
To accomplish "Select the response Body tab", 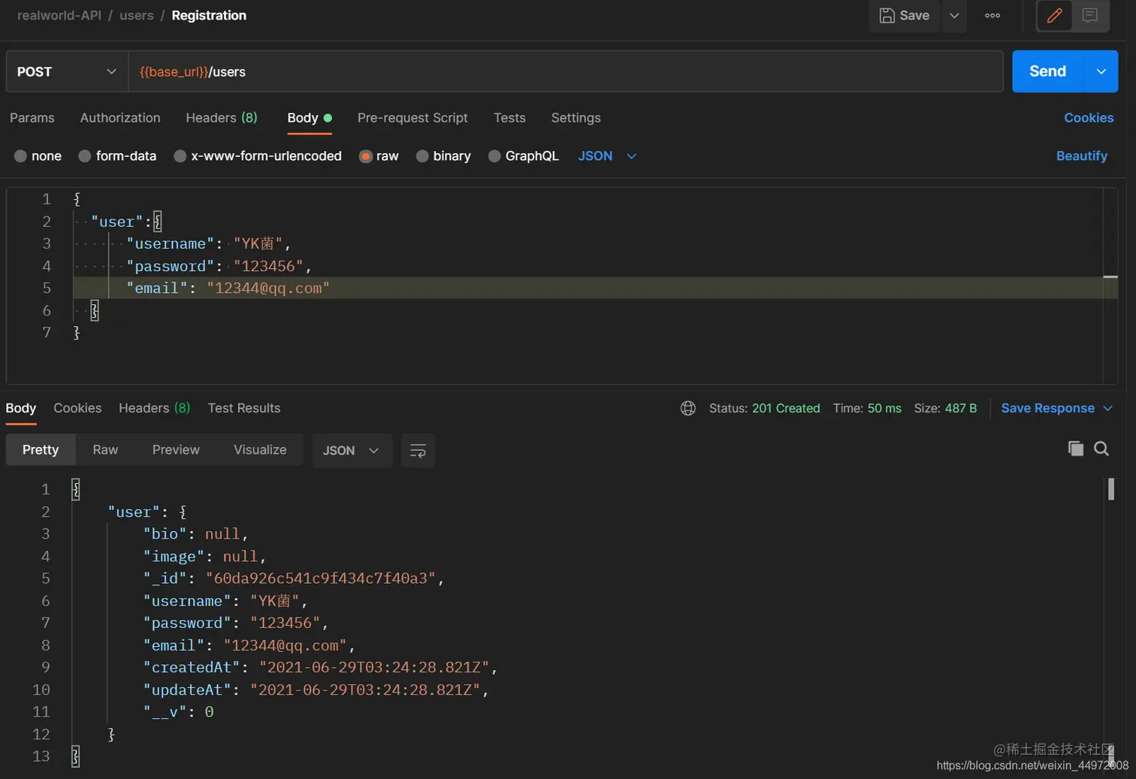I will pyautogui.click(x=21, y=408).
